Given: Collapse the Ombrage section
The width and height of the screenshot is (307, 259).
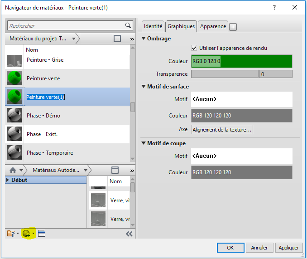Looking at the screenshot, I should click(144, 39).
